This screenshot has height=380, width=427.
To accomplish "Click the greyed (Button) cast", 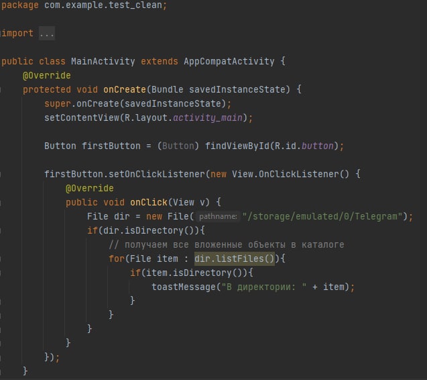I will pyautogui.click(x=178, y=146).
